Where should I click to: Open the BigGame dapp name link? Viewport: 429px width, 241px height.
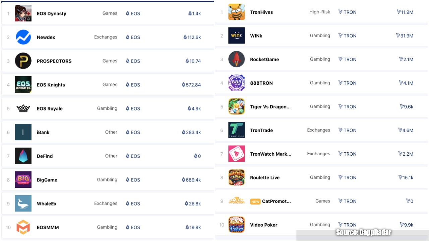tap(47, 180)
